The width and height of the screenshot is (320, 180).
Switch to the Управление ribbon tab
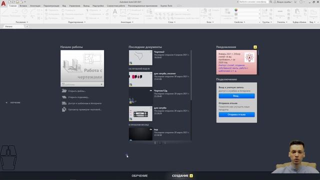pyautogui.click(x=74, y=5)
